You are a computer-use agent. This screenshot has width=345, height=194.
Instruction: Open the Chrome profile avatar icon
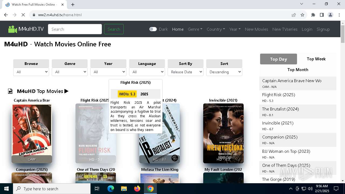(330, 15)
